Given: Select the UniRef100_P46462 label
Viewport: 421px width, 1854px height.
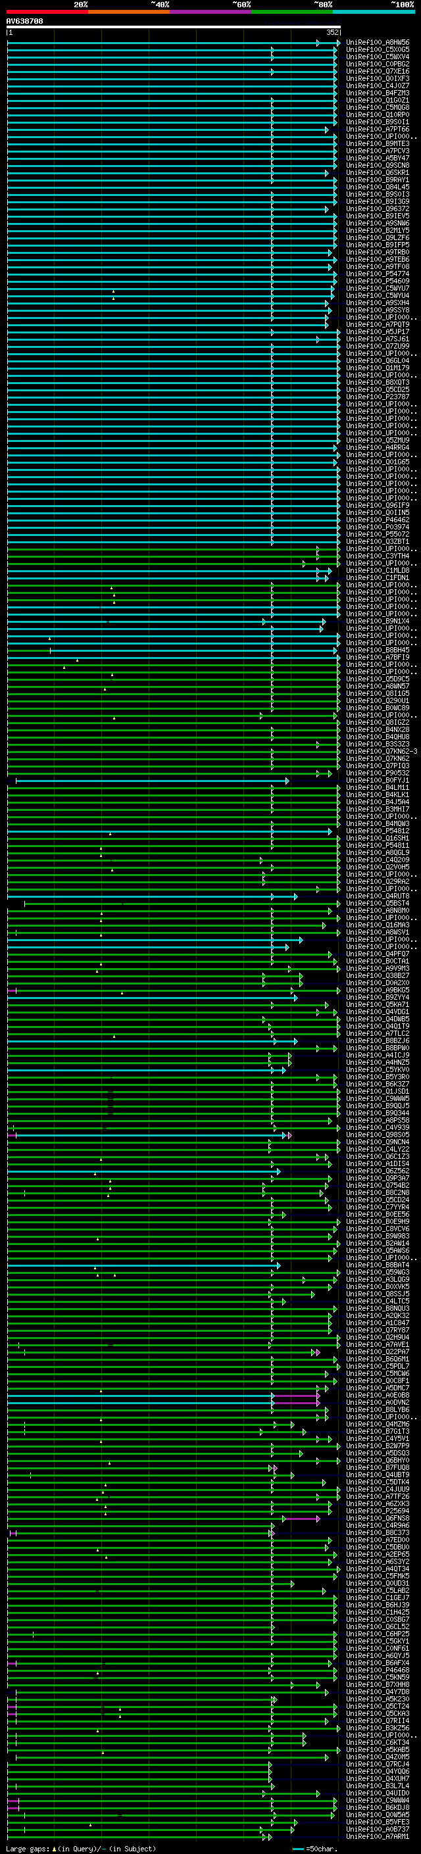Looking at the screenshot, I should point(378,520).
